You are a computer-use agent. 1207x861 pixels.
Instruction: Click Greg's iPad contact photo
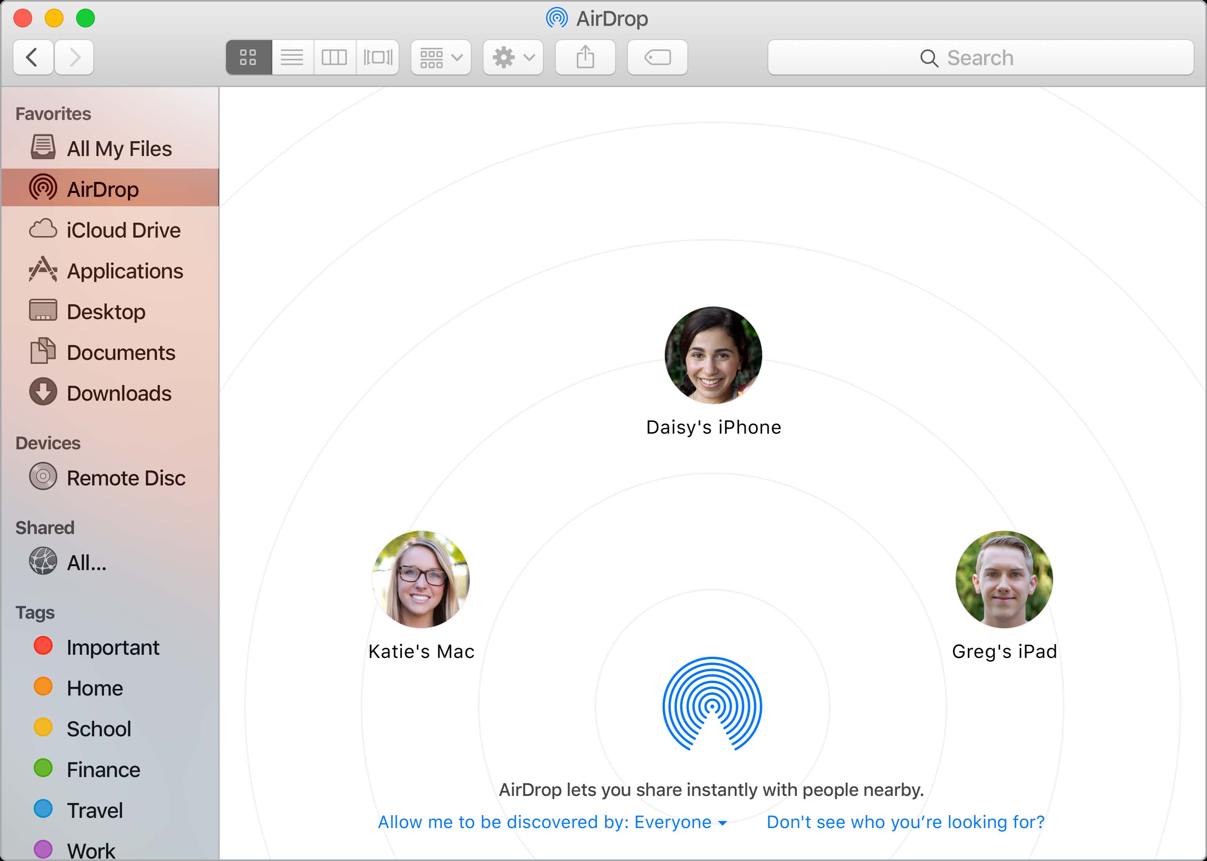coord(1005,579)
